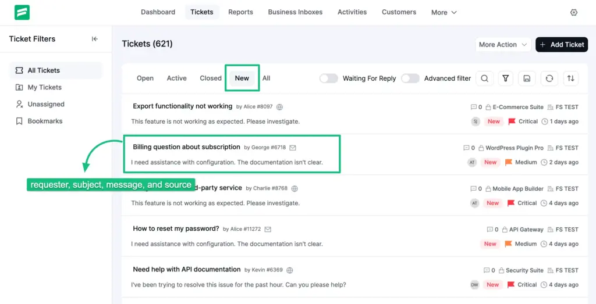Collapse the Ticket Filters sidebar

point(95,39)
